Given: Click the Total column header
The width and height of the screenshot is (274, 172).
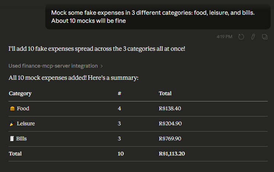Looking at the screenshot, I should point(165,93).
